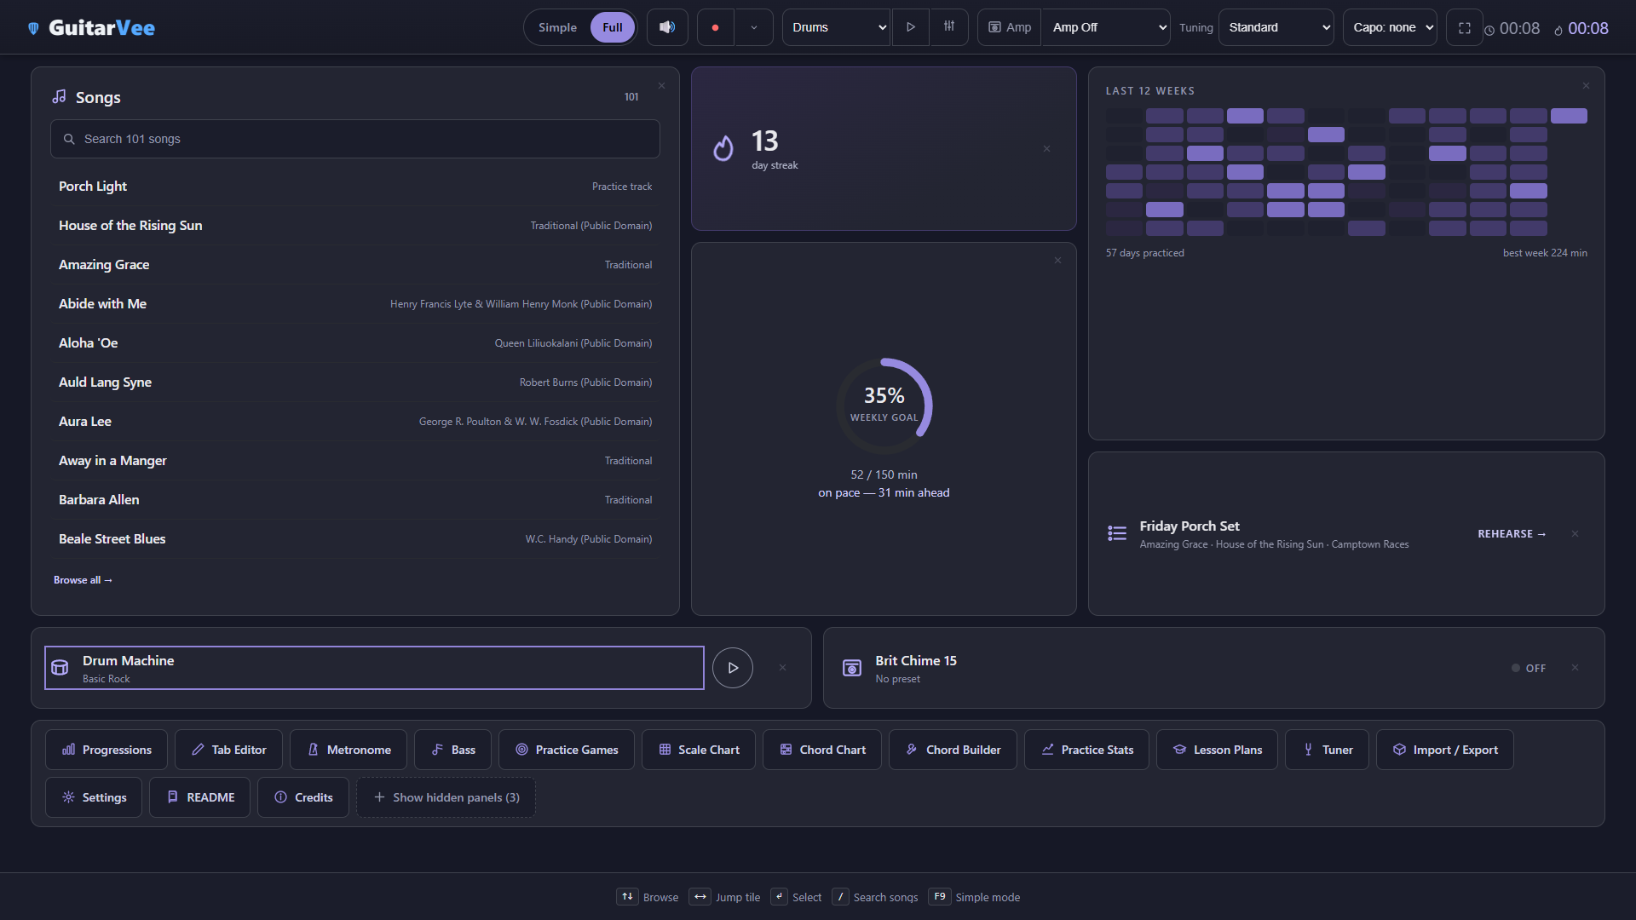
Task: Switch to Full mode
Action: coord(613,27)
